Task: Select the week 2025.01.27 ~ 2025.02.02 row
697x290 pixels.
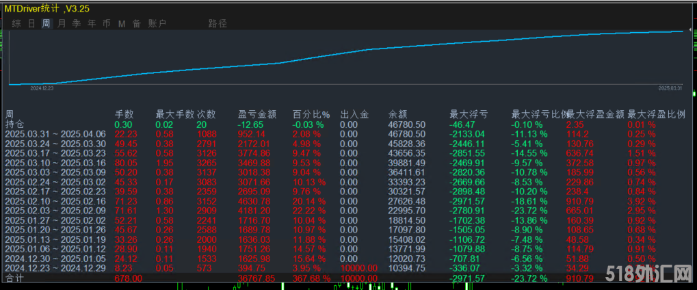Action: pos(348,220)
